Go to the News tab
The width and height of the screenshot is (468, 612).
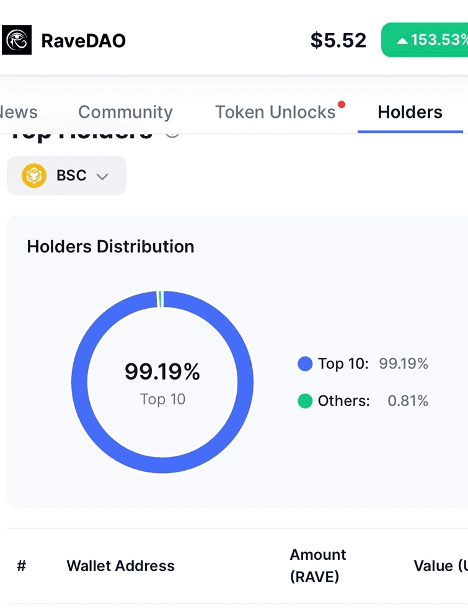[x=19, y=112]
